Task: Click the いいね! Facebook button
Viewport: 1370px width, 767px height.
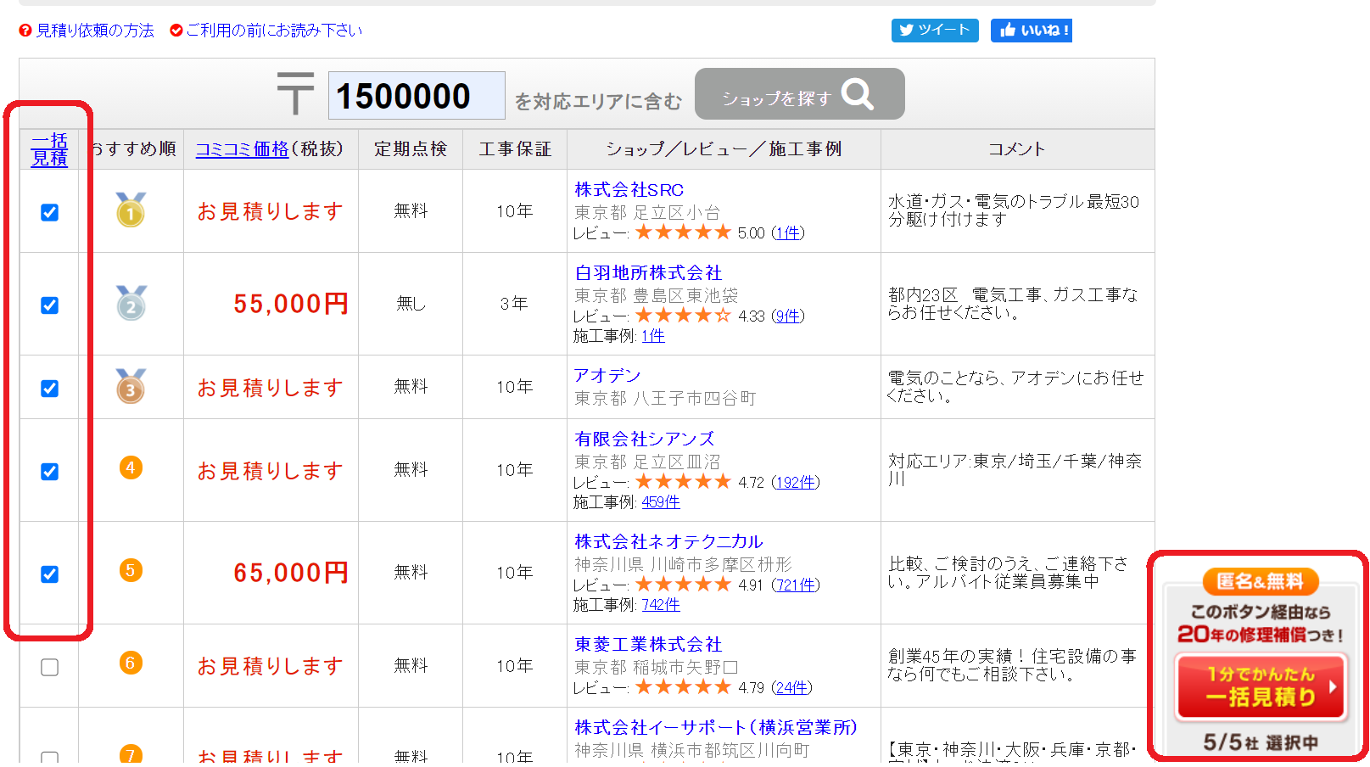Action: point(1032,31)
